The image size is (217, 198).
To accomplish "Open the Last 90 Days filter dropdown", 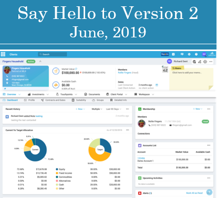I will click(113, 109).
